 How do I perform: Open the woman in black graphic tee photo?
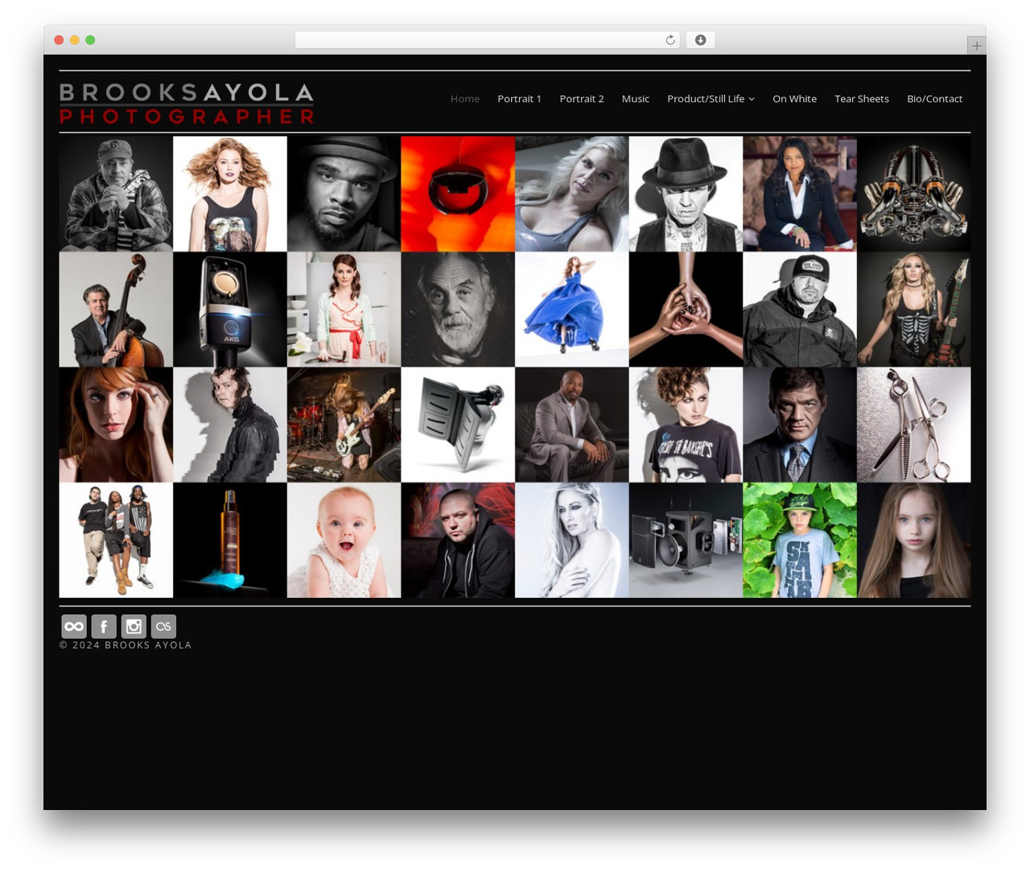(x=686, y=425)
